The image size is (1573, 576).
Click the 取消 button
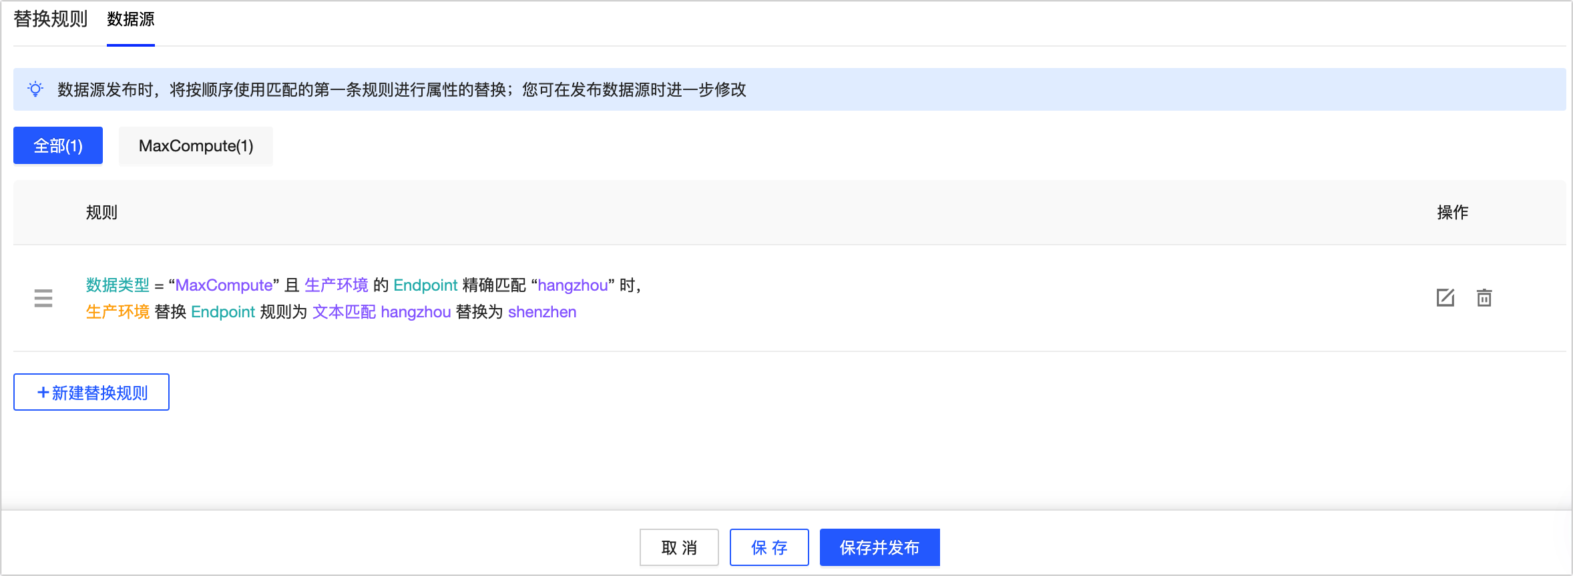click(x=679, y=547)
